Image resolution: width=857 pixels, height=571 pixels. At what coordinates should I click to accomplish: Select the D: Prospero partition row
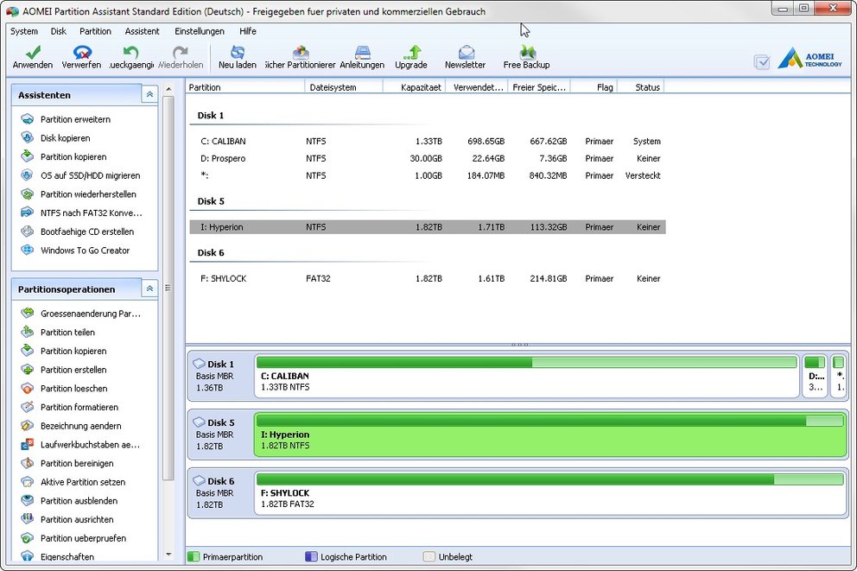click(x=428, y=158)
